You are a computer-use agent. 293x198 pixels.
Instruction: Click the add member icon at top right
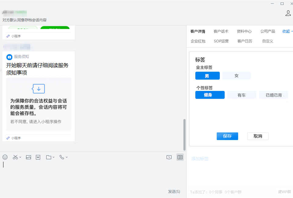(x=288, y=13)
